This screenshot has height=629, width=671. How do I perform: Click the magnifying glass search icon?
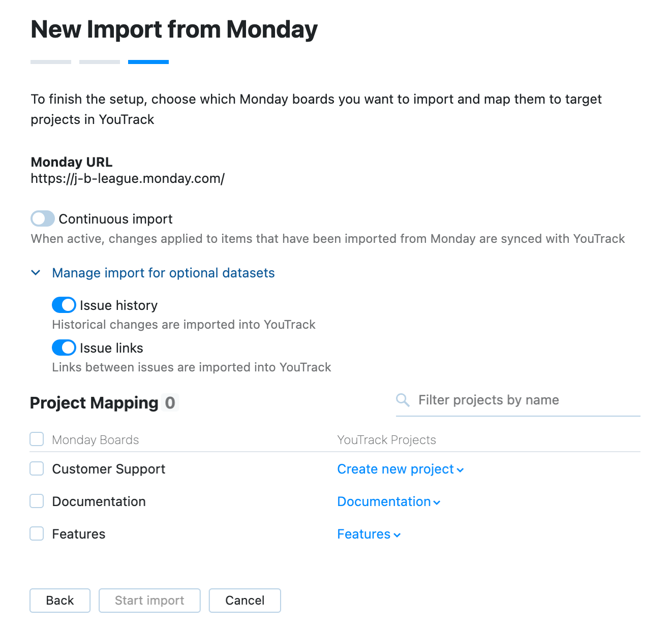tap(402, 400)
